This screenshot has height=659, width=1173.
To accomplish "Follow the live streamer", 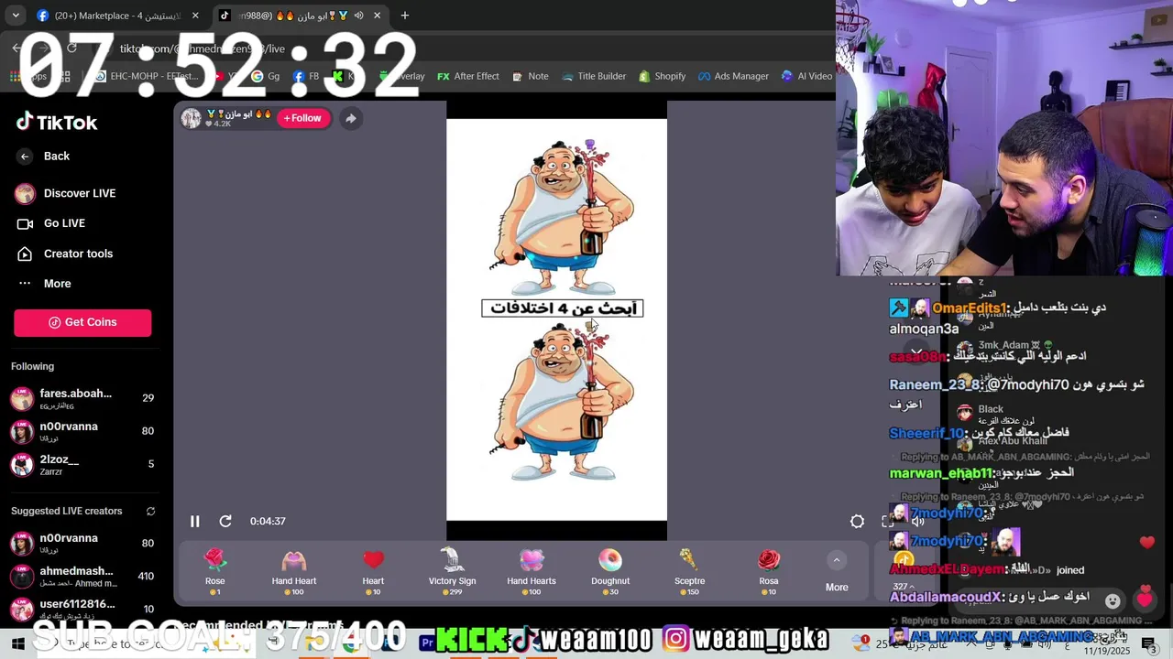I will click(x=303, y=118).
